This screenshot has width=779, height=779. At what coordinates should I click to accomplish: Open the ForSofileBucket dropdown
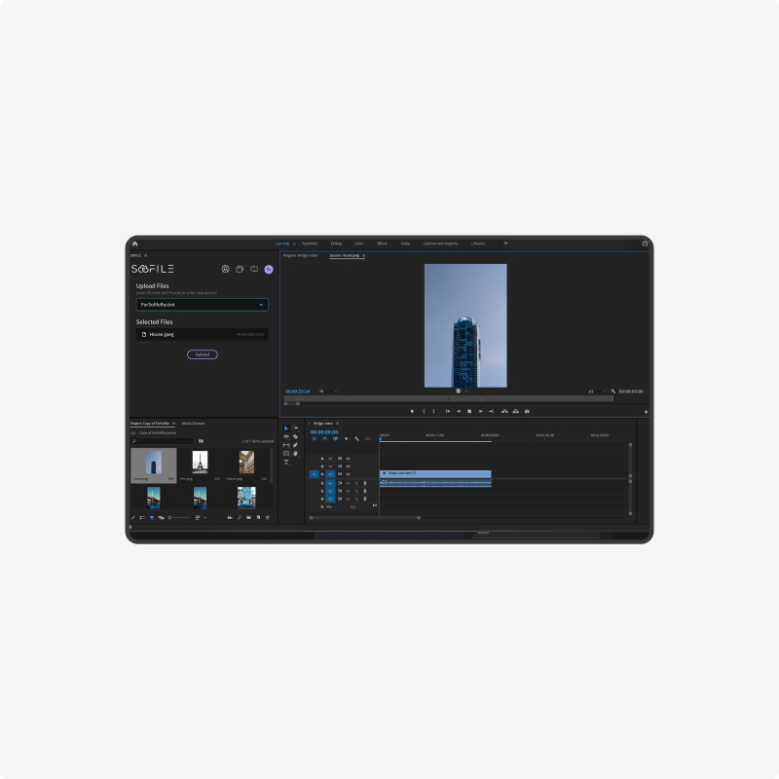(x=202, y=305)
